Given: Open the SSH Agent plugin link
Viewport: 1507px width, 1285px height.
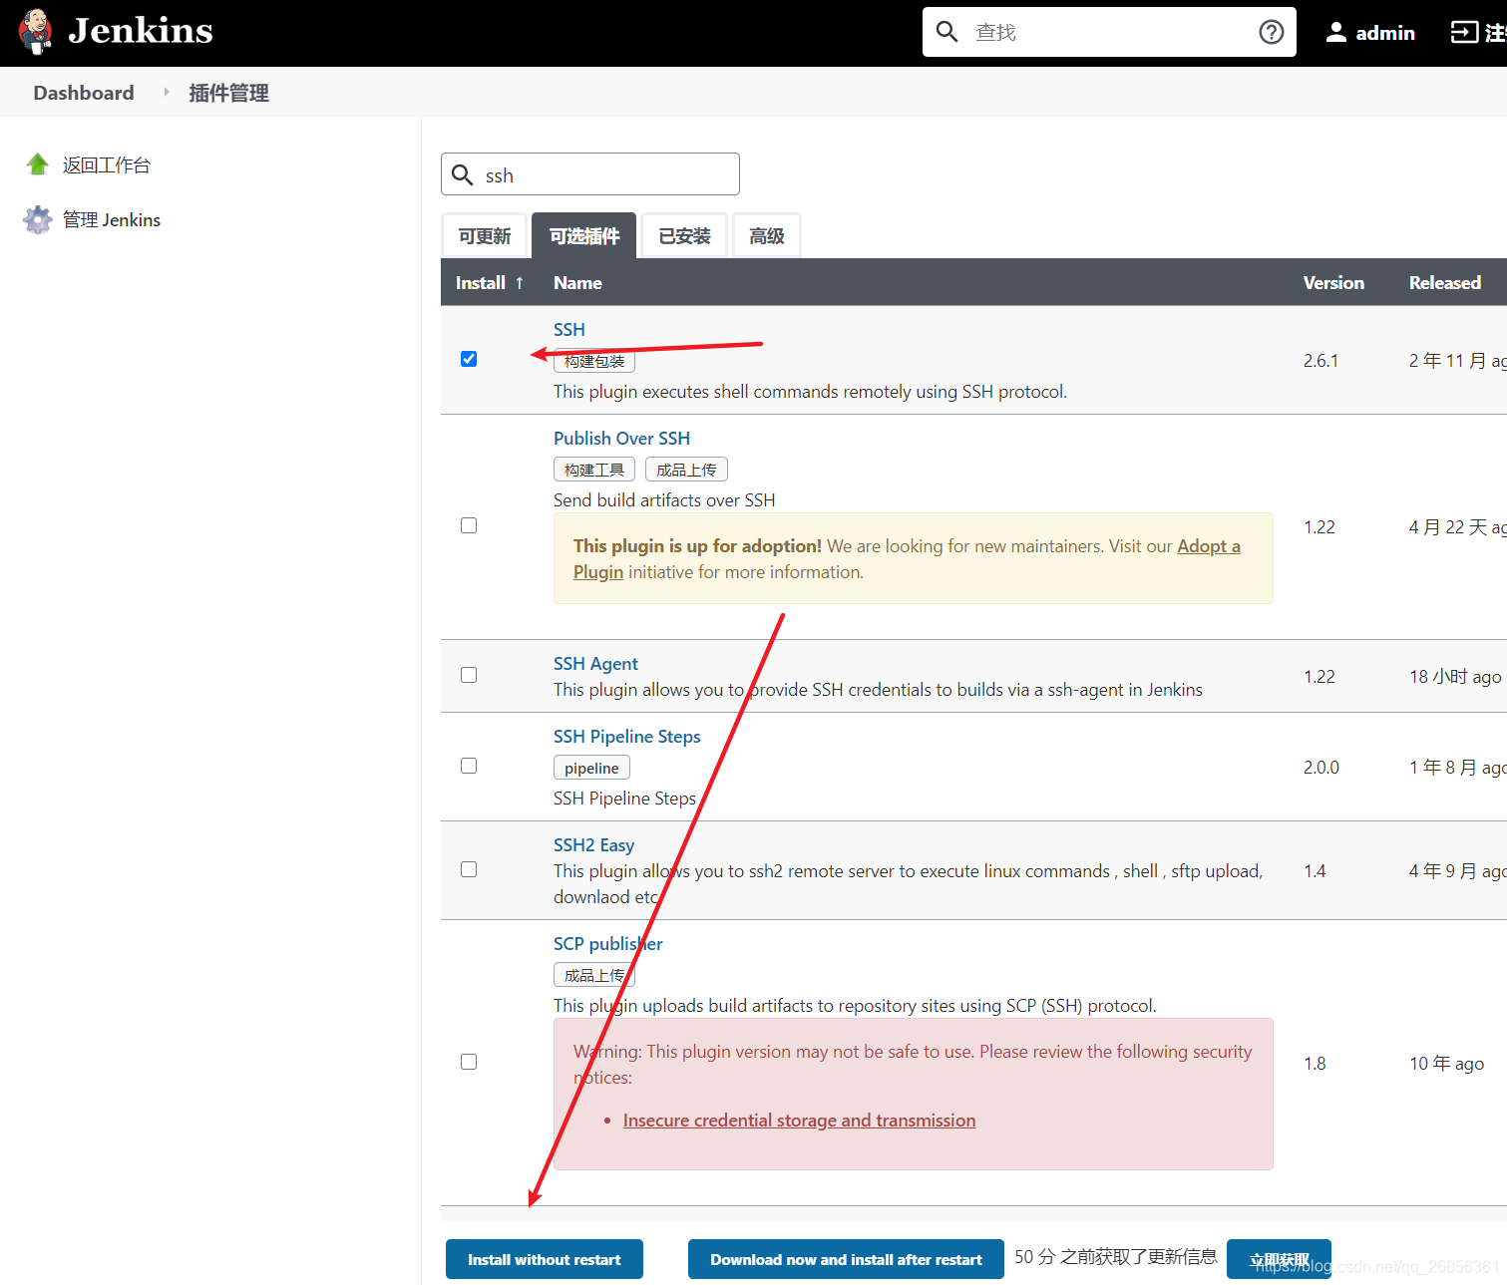Looking at the screenshot, I should (595, 664).
